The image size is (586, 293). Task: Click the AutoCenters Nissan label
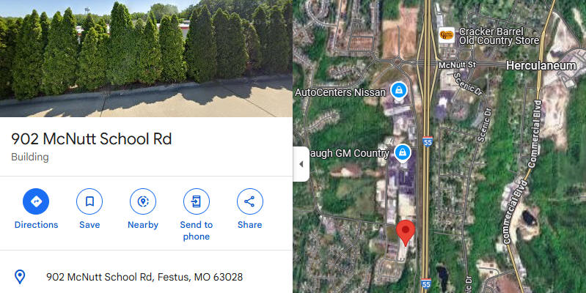[340, 92]
